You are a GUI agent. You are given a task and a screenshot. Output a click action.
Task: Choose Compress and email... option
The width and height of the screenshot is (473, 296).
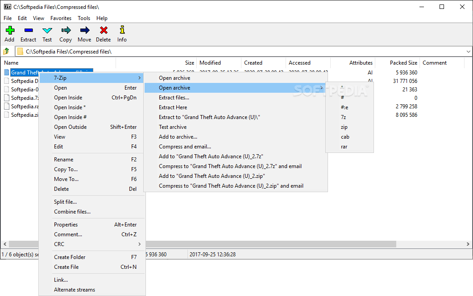(x=235, y=147)
